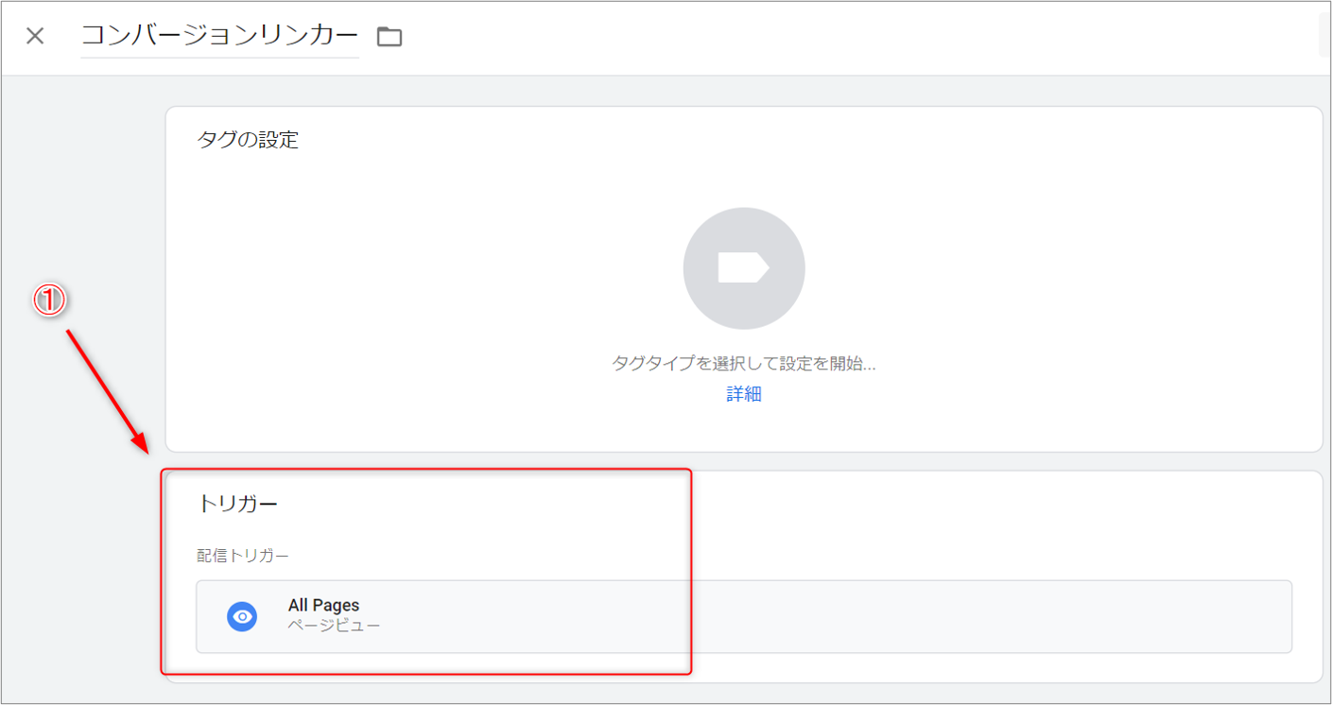The width and height of the screenshot is (1332, 705).
Task: Click the ページビュー trigger type text
Action: pyautogui.click(x=334, y=626)
